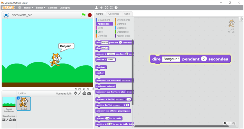Click the Conseils menu item

pyautogui.click(x=53, y=8)
